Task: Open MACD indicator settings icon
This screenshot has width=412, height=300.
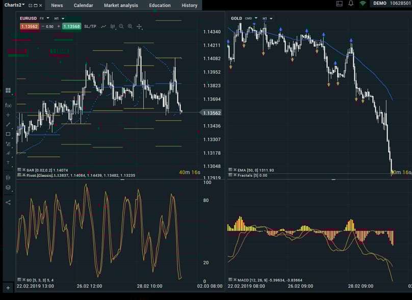Action: 230,280
